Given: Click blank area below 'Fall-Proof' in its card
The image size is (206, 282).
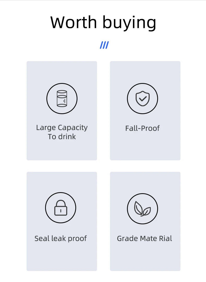Looking at the screenshot, I should (x=145, y=146).
